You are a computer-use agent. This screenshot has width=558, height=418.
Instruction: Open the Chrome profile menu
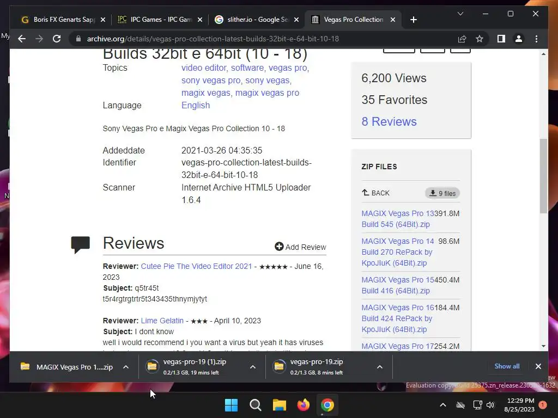click(519, 39)
